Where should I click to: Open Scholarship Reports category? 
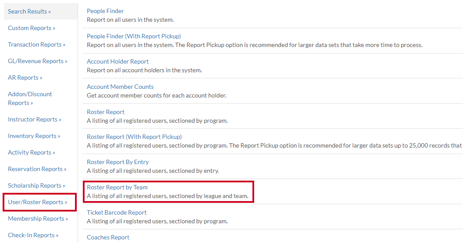coord(37,185)
